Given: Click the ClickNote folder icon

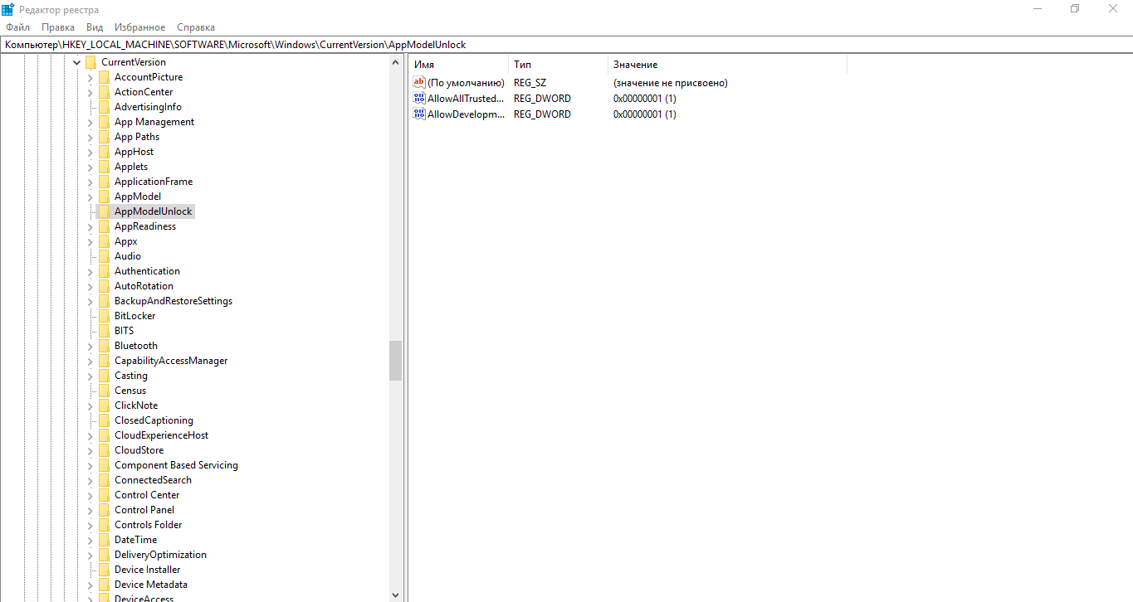Looking at the screenshot, I should [104, 405].
